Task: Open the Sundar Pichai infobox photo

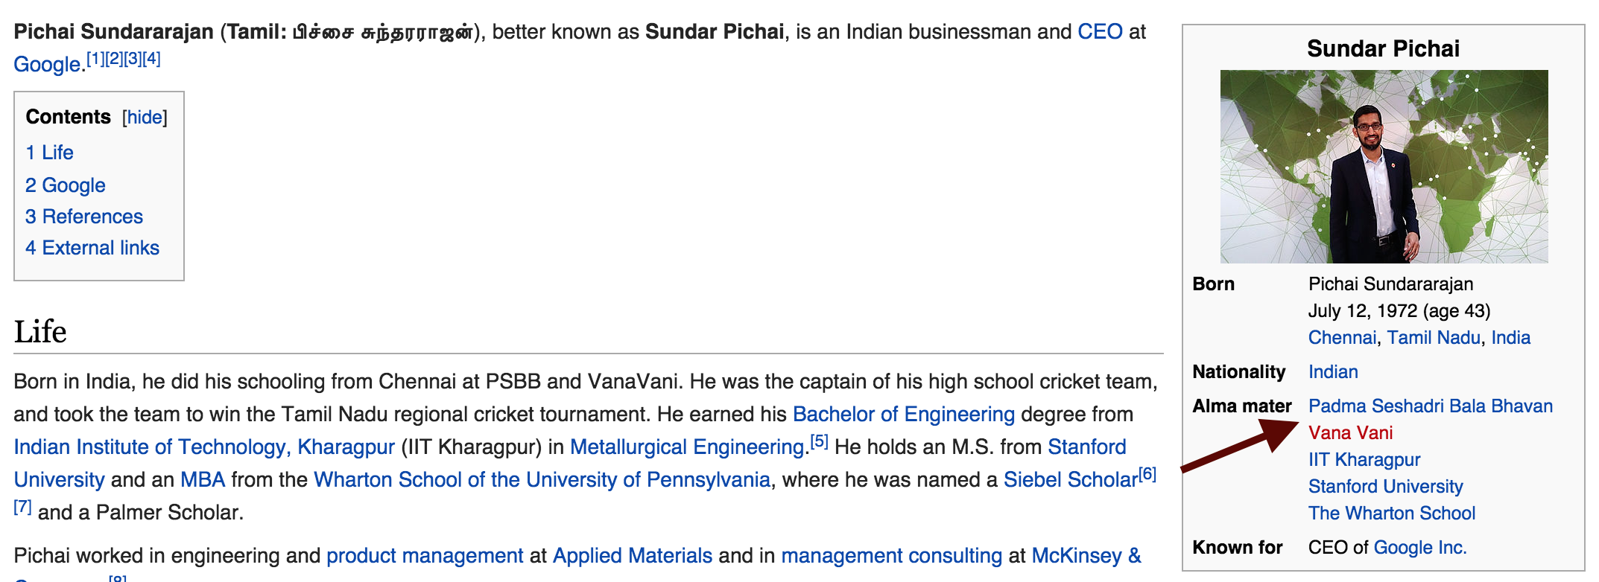Action: point(1384,166)
